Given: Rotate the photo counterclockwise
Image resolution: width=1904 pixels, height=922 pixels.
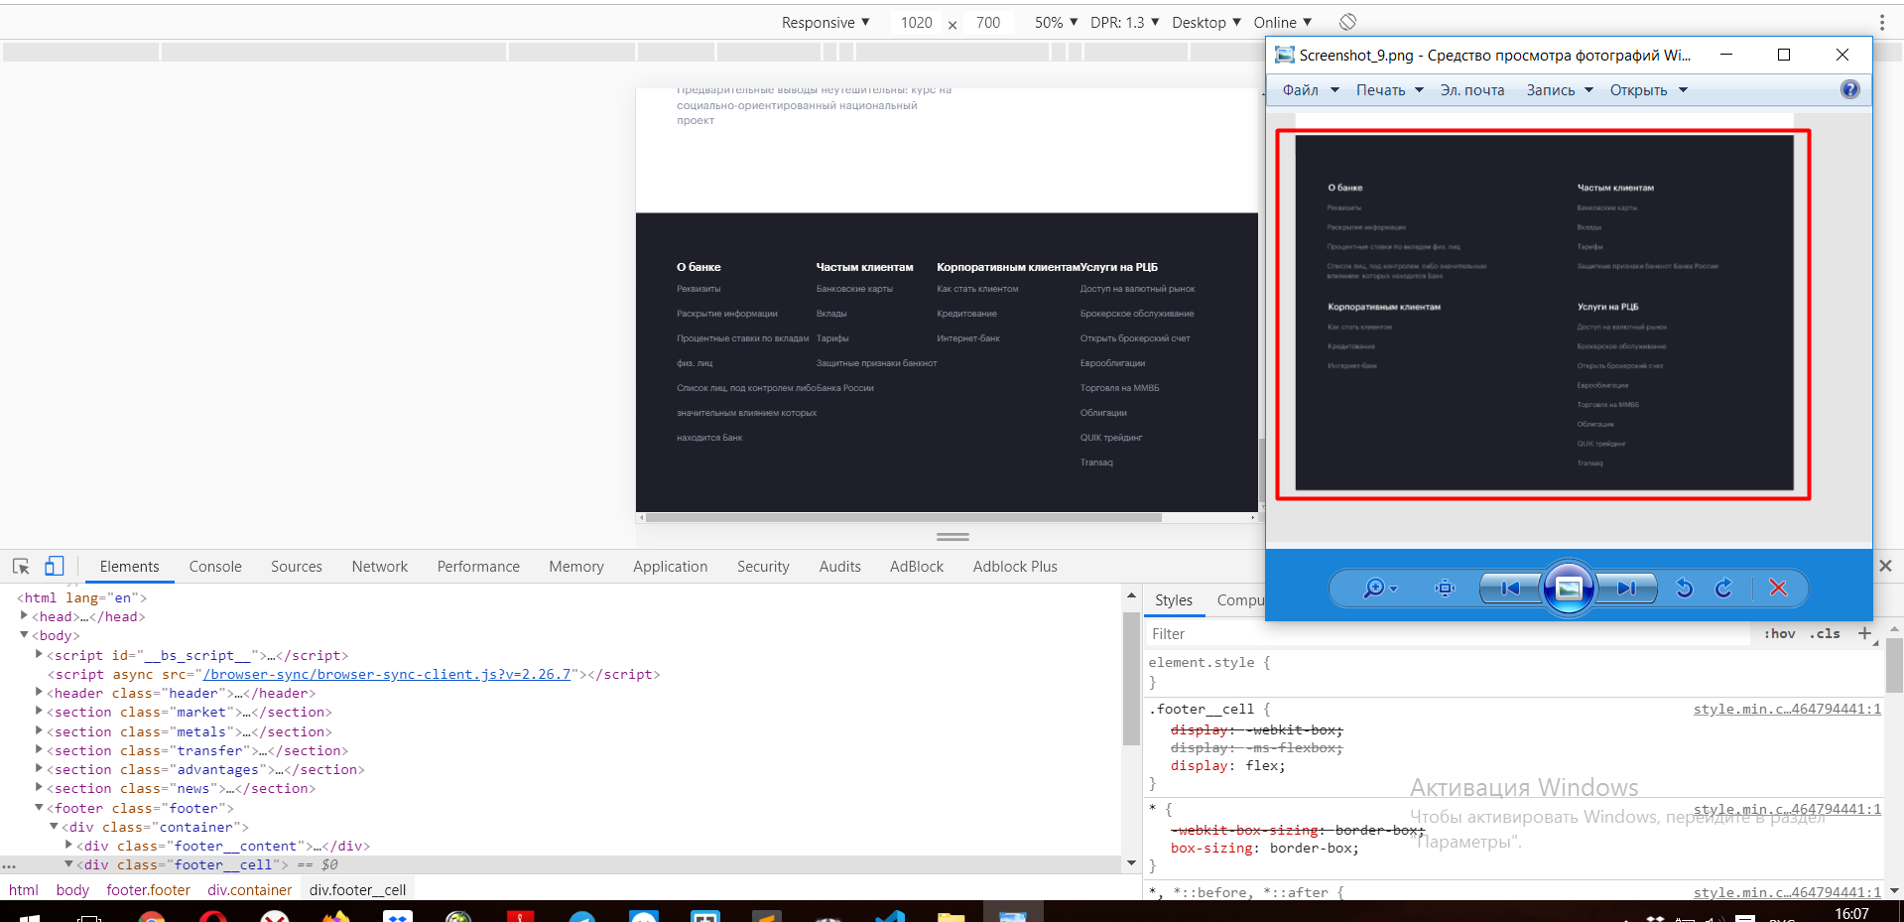Looking at the screenshot, I should pyautogui.click(x=1684, y=589).
